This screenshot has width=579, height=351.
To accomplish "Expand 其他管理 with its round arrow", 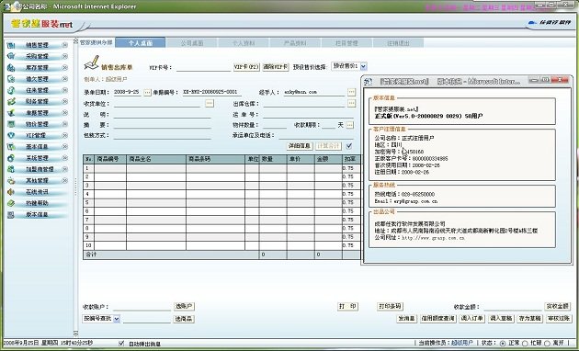I will 64,180.
